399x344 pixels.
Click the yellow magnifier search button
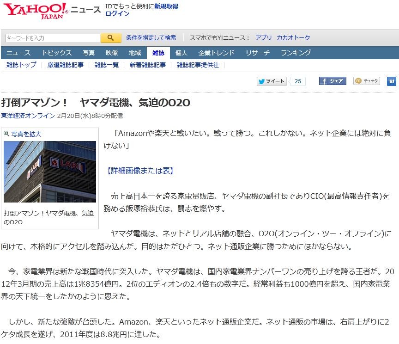click(111, 38)
